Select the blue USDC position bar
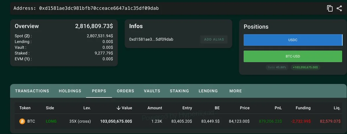Screen dimensions: 347x134 coord(293,40)
